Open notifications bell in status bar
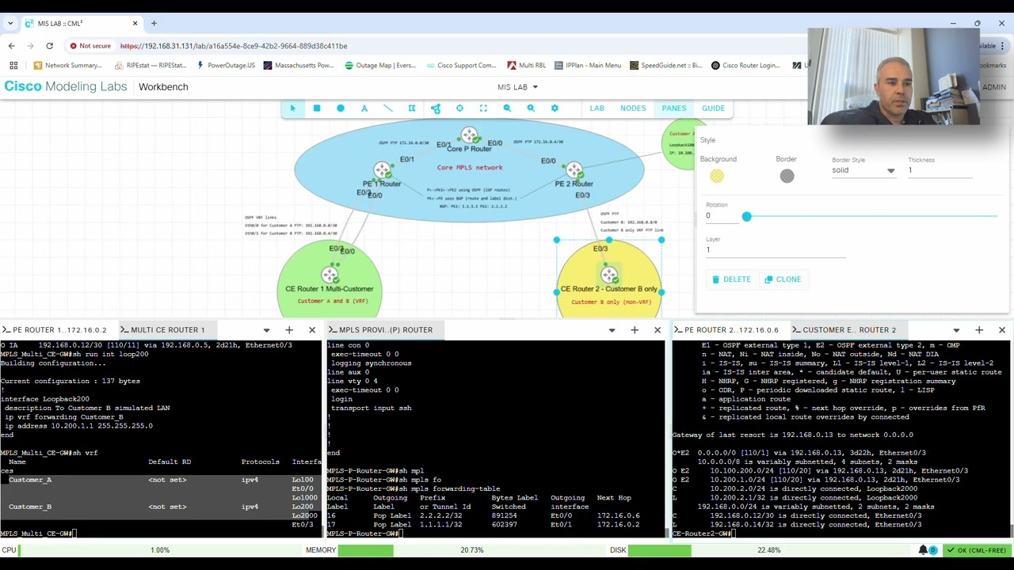Image resolution: width=1014 pixels, height=570 pixels. coord(923,550)
